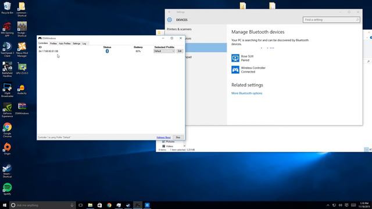Click the DS4Windows title bar gamepad icon
This screenshot has width=372, height=209.
point(40,38)
